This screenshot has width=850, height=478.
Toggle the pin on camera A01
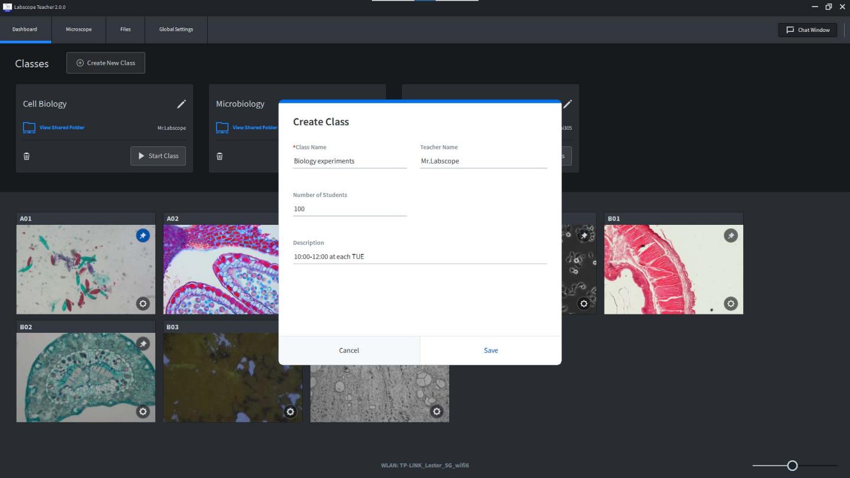point(142,235)
